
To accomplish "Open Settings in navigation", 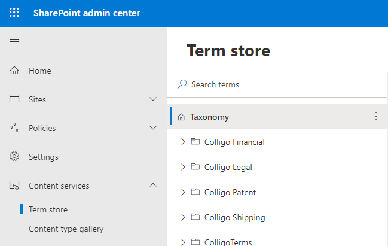I will pos(44,157).
